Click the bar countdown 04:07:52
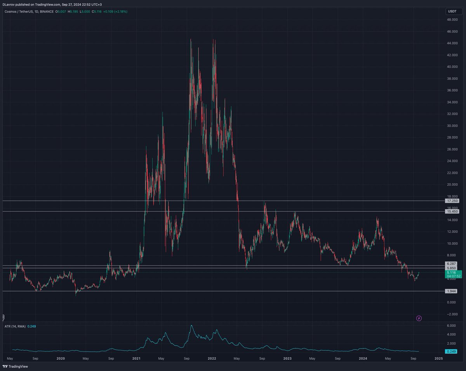The height and width of the screenshot is (371, 466). click(453, 276)
